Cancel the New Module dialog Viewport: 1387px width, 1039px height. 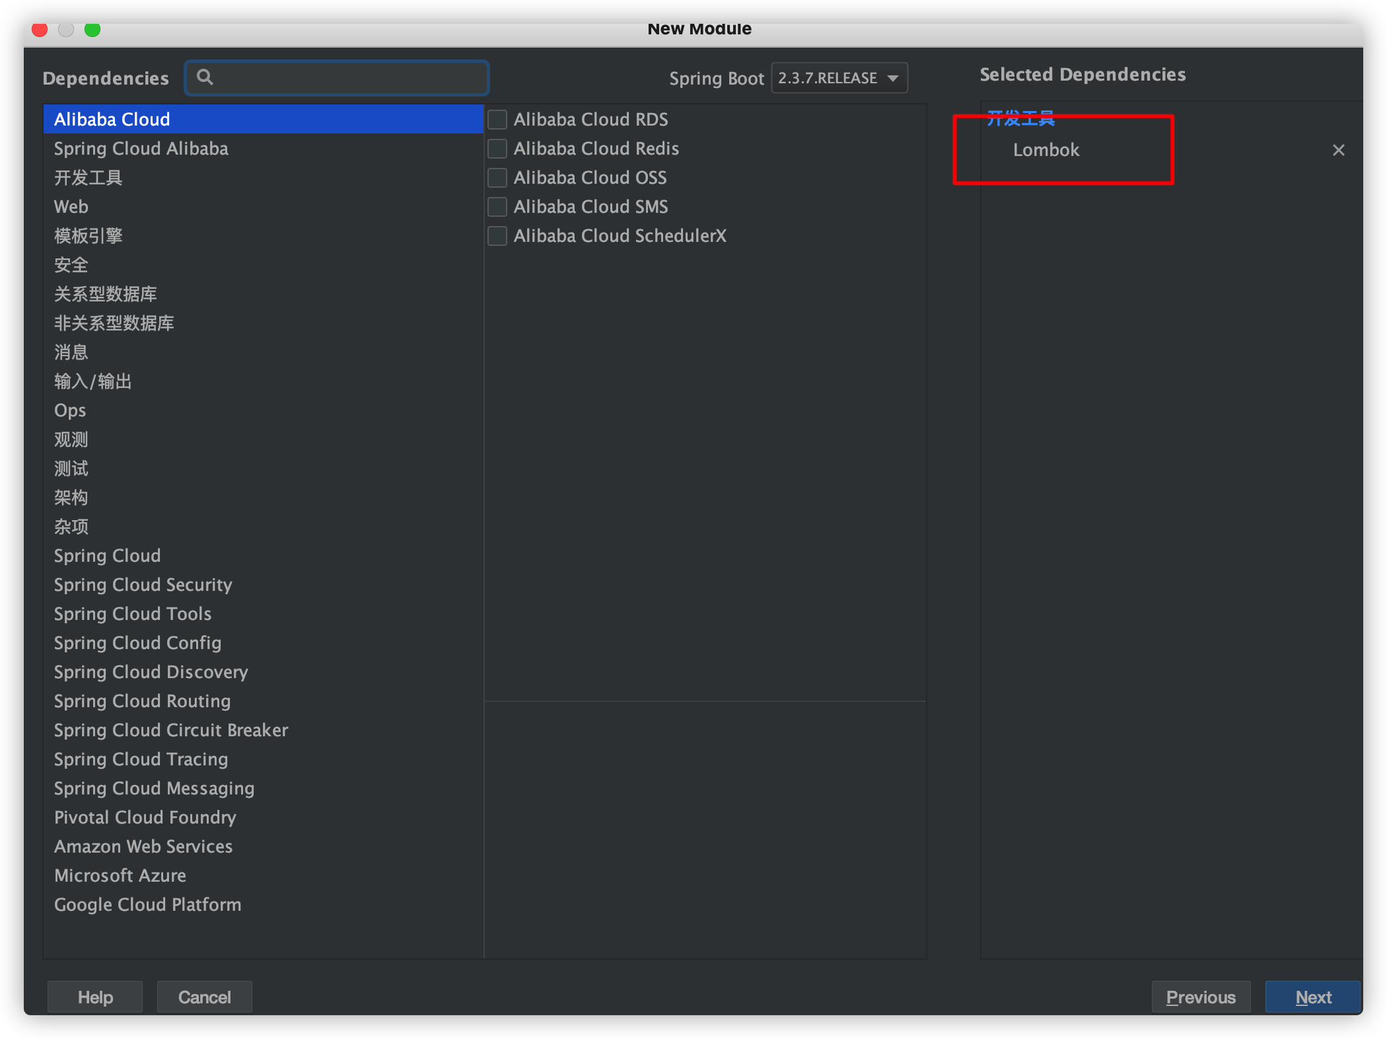coord(205,997)
